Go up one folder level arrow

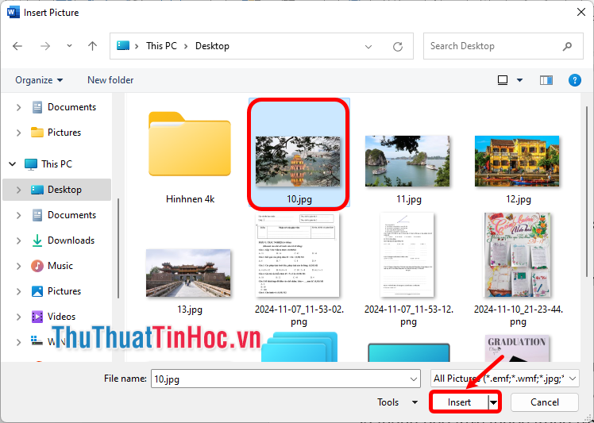92,46
